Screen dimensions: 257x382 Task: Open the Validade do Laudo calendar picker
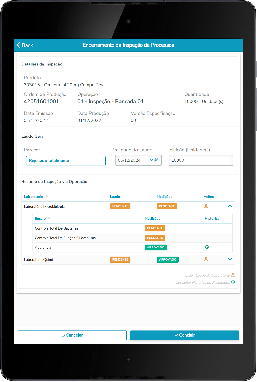tap(156, 160)
